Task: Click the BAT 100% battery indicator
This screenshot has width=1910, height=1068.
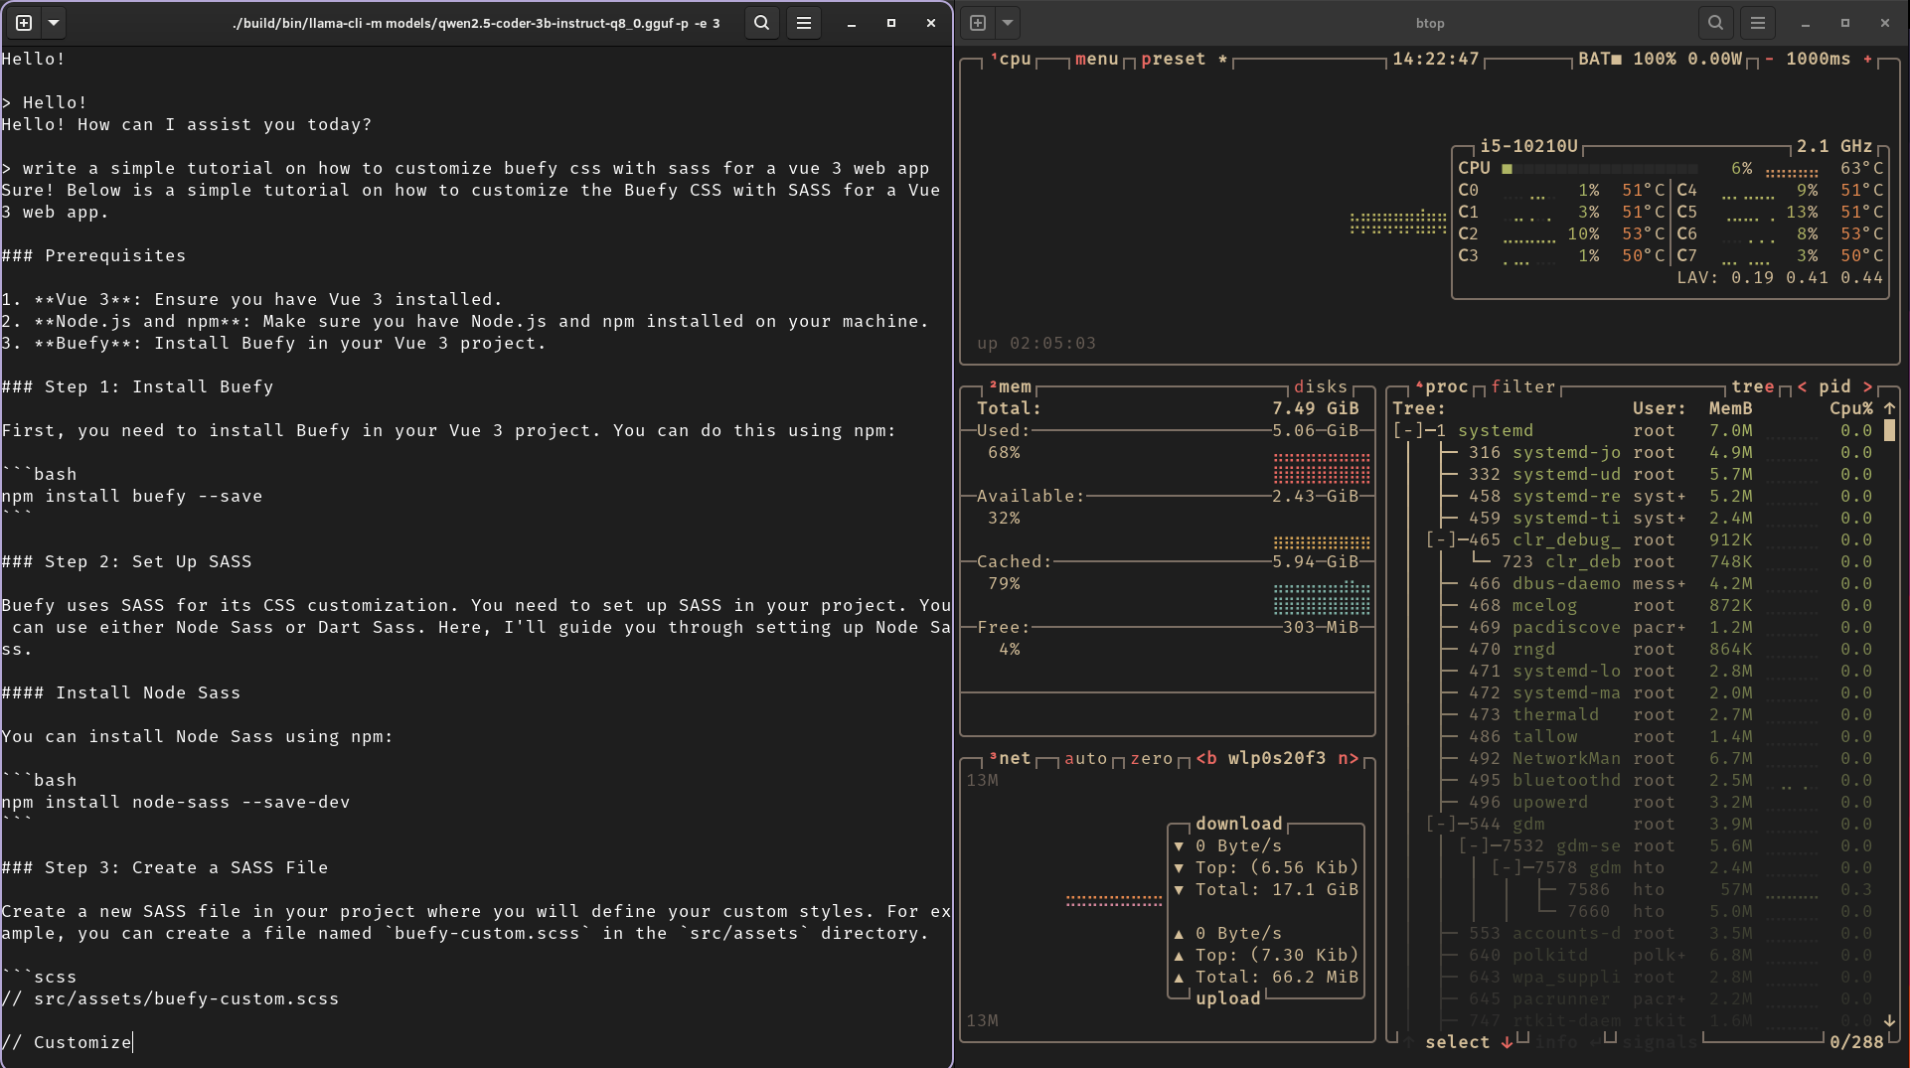Action: click(1660, 60)
